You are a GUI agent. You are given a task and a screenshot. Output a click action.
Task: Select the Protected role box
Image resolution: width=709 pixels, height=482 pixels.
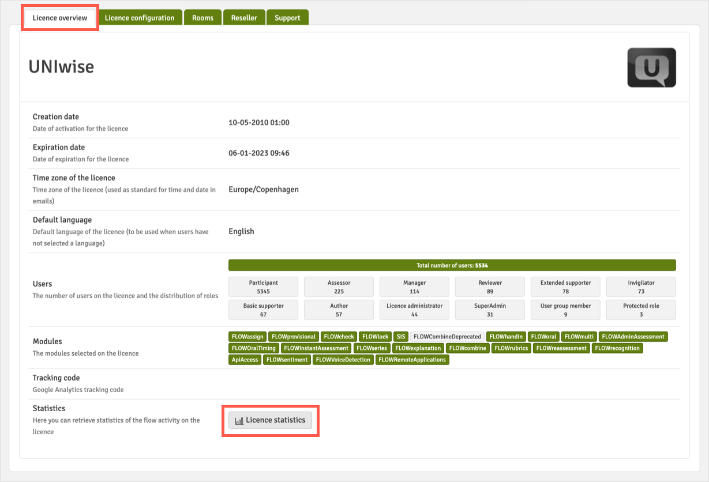click(641, 310)
